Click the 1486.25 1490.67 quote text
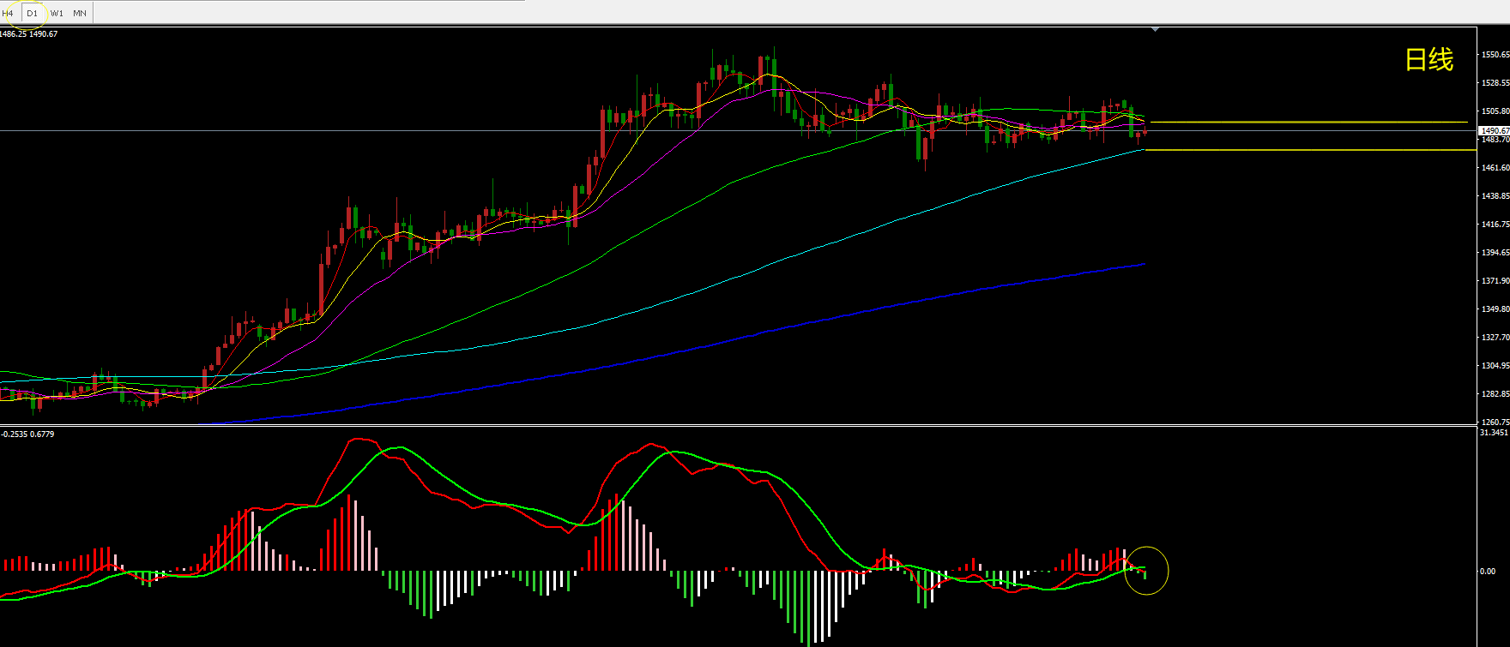Image resolution: width=1510 pixels, height=647 pixels. coord(29,34)
